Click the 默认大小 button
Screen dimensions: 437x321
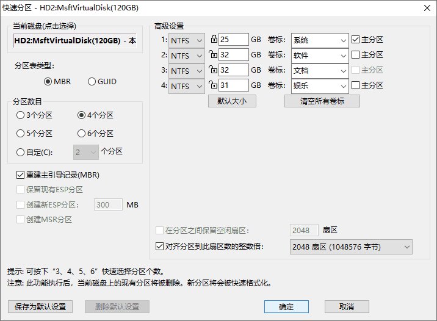[x=232, y=101]
